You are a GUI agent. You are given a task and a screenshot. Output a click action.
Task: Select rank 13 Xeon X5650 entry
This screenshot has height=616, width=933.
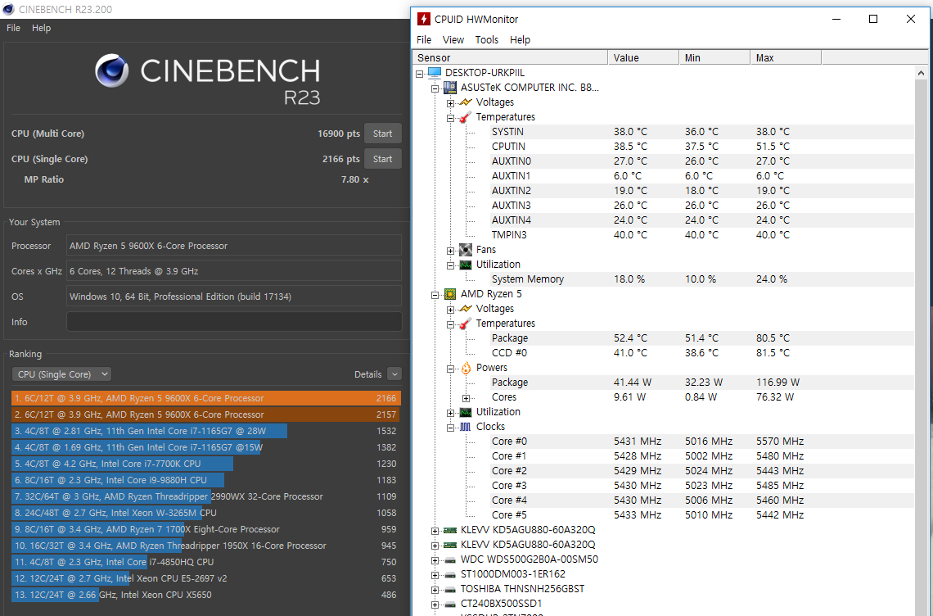(206, 595)
